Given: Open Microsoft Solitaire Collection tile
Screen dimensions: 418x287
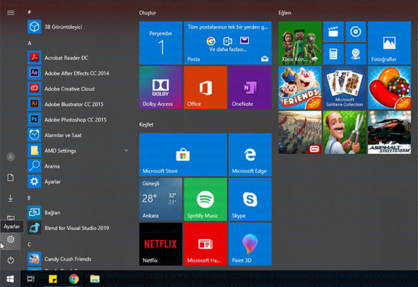Looking at the screenshot, I should click(345, 87).
